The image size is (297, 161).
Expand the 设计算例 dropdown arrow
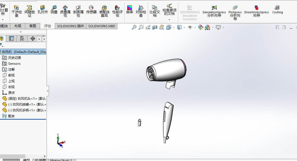[x=3, y=20]
